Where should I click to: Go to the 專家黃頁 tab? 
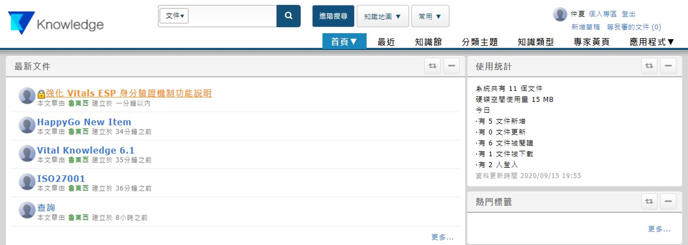[x=591, y=42]
